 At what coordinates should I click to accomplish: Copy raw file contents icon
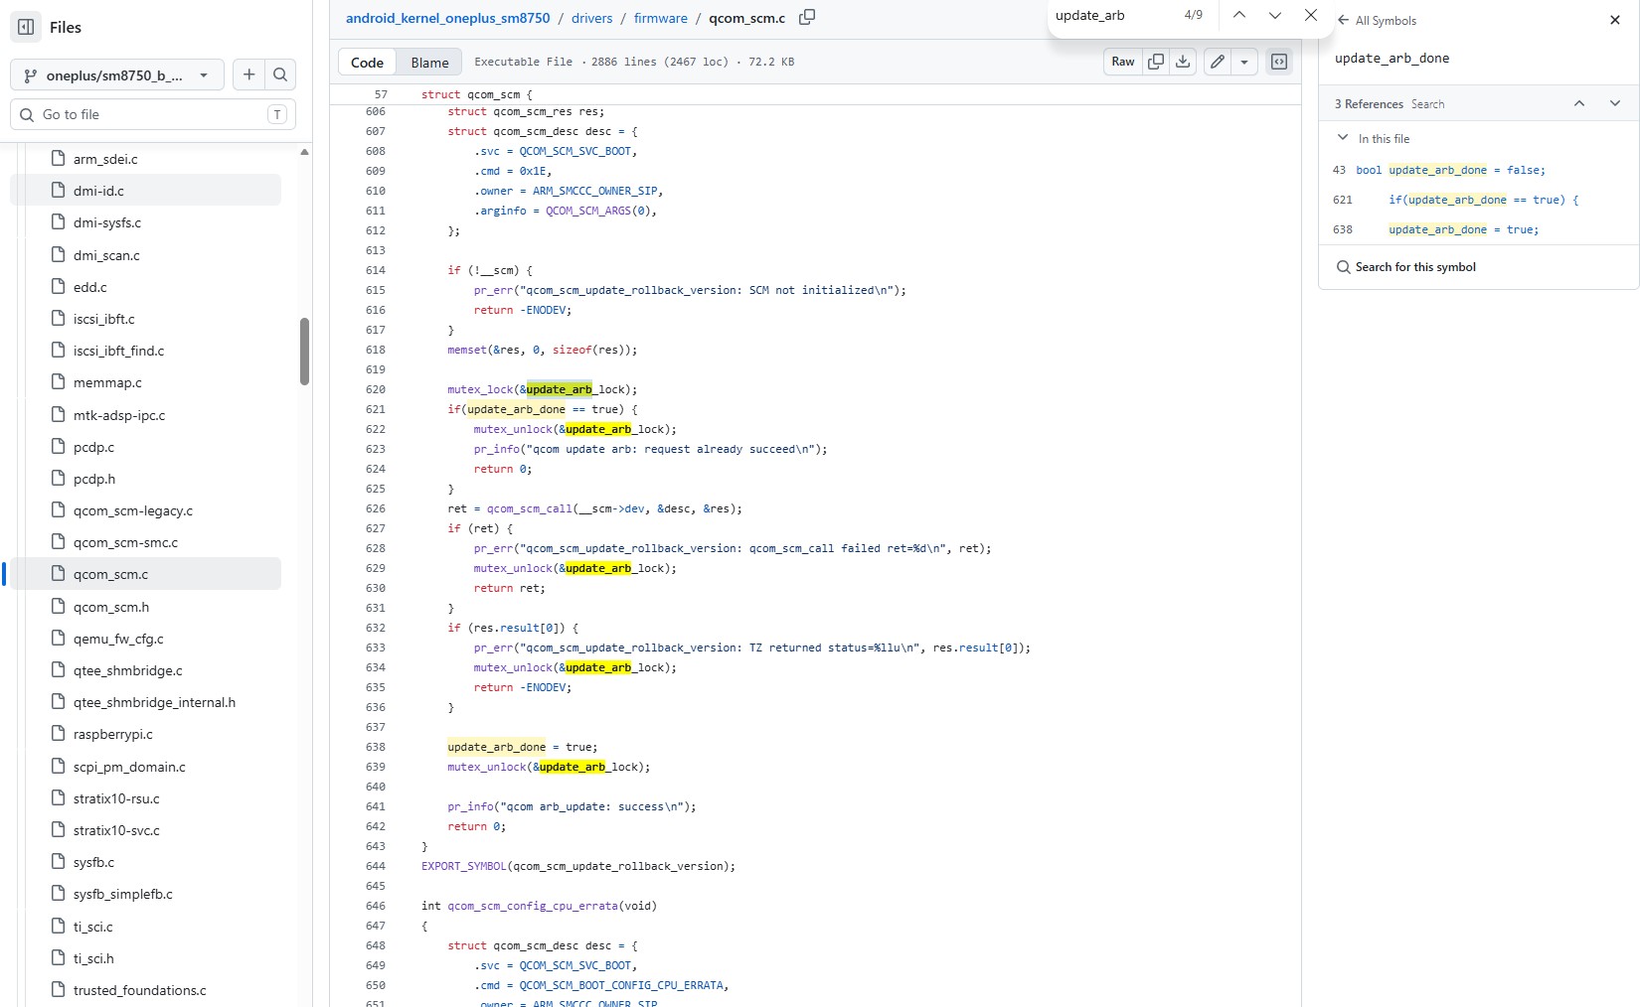click(x=1156, y=62)
